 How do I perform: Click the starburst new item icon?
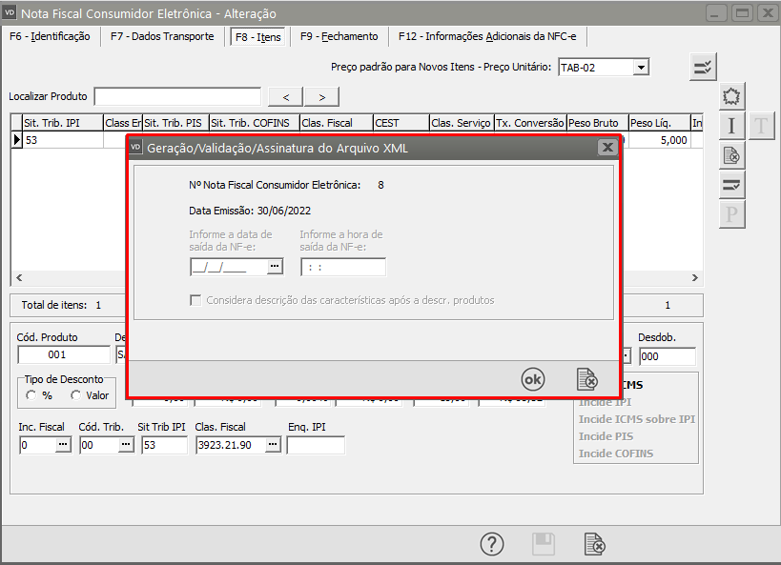pos(731,96)
